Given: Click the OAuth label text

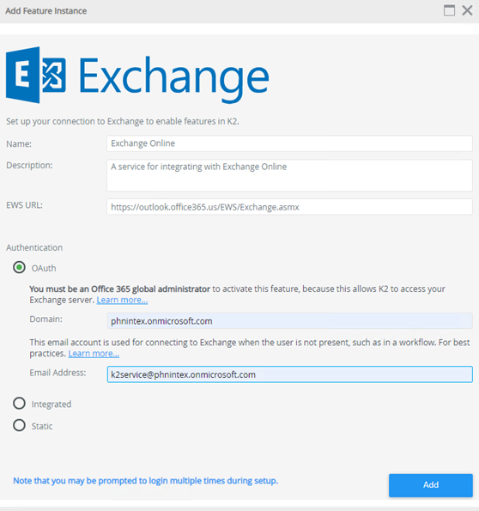Looking at the screenshot, I should tap(44, 268).
